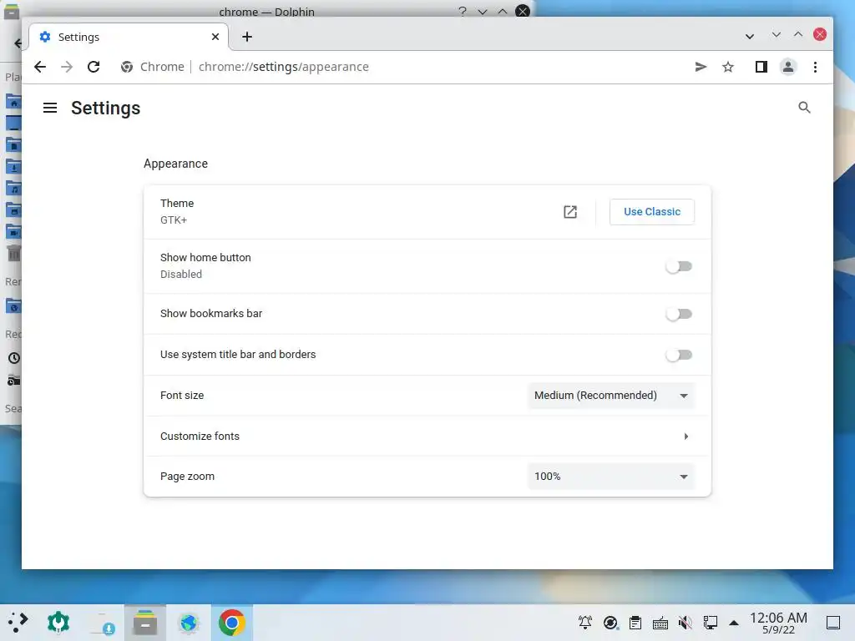The width and height of the screenshot is (855, 641).
Task: Go back to the previous page in Chrome
Action: click(x=40, y=67)
